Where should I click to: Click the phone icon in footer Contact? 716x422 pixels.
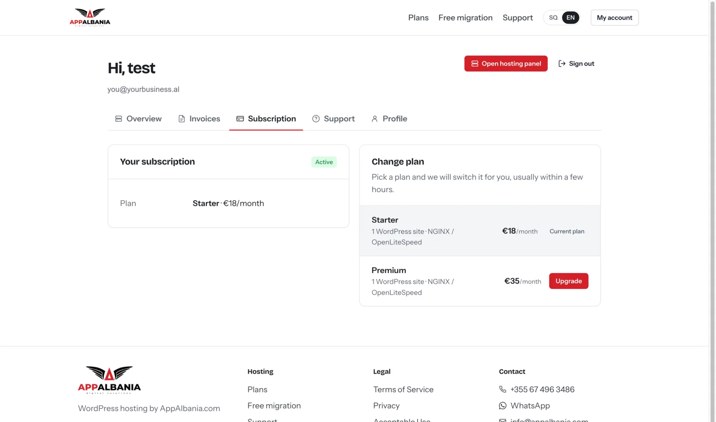tap(503, 389)
